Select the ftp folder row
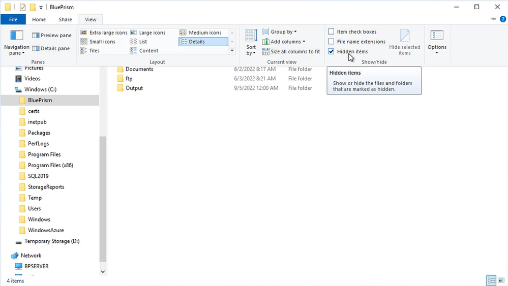 pos(215,79)
